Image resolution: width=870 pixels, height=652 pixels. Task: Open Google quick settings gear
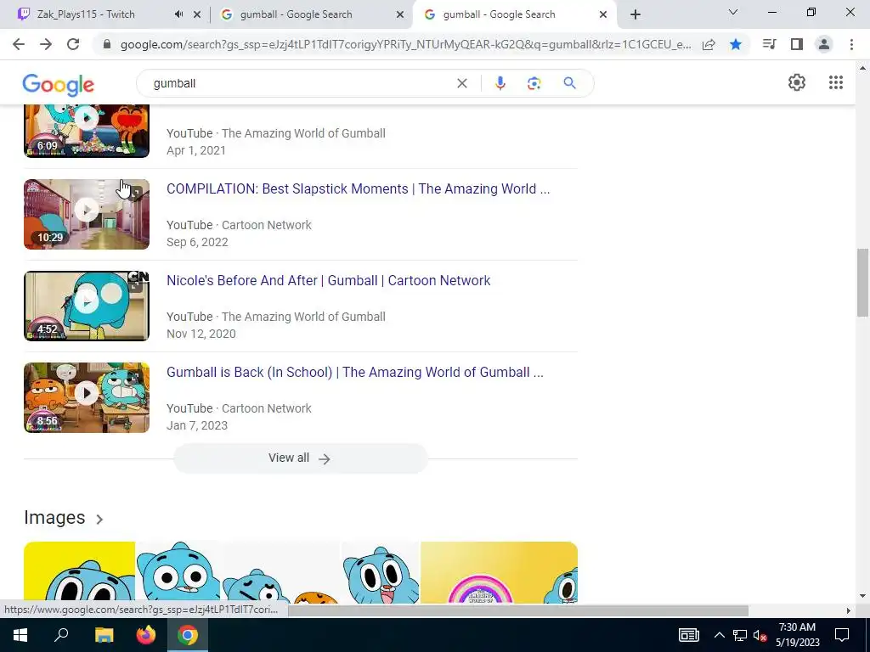[x=797, y=82]
